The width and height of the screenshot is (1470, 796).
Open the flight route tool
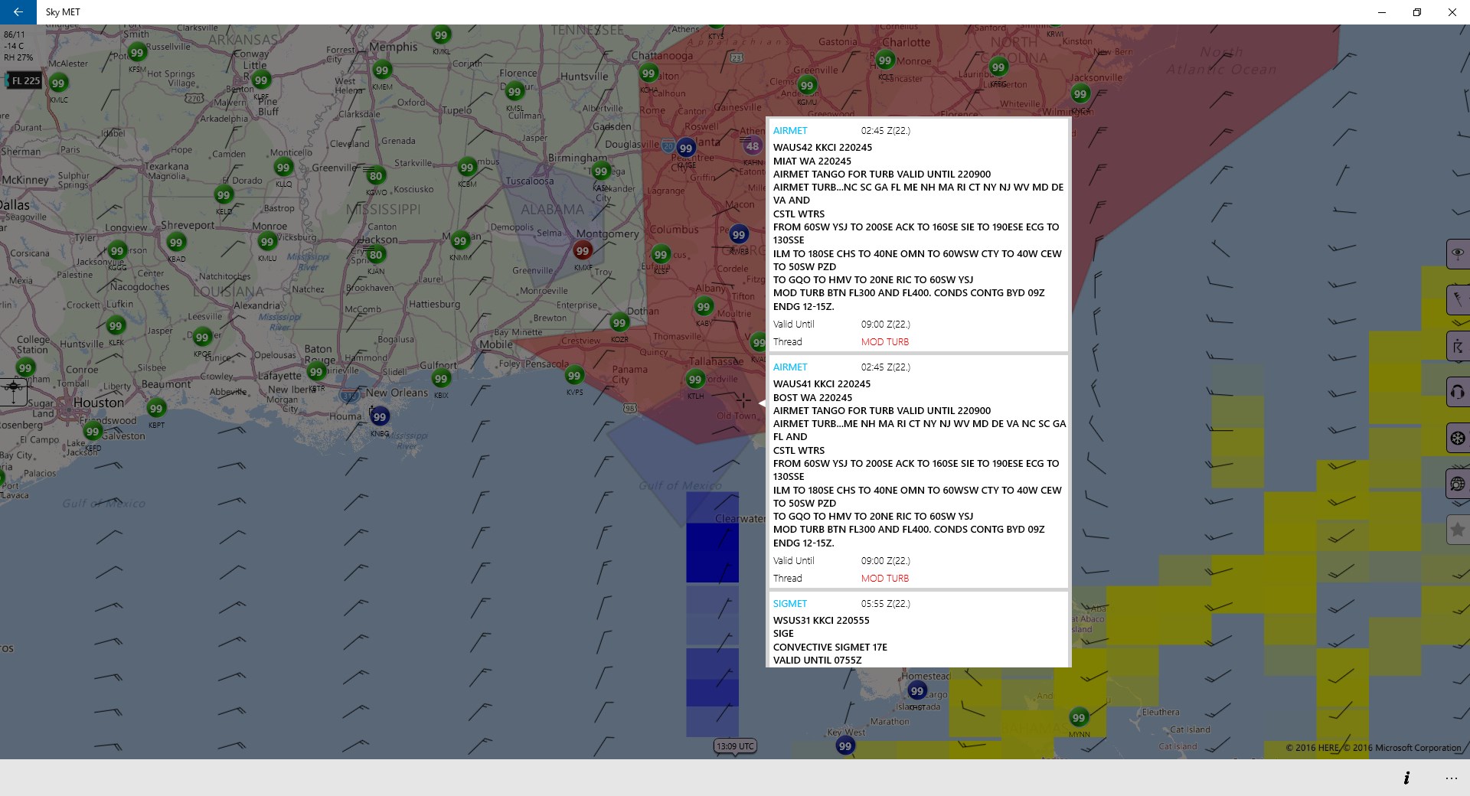(x=1458, y=347)
